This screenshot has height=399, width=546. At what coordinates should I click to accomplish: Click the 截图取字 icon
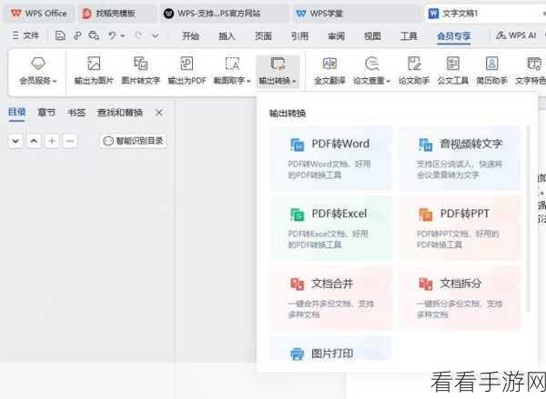pyautogui.click(x=232, y=64)
